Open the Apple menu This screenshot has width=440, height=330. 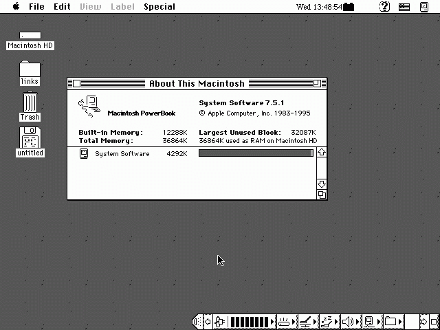pyautogui.click(x=16, y=6)
